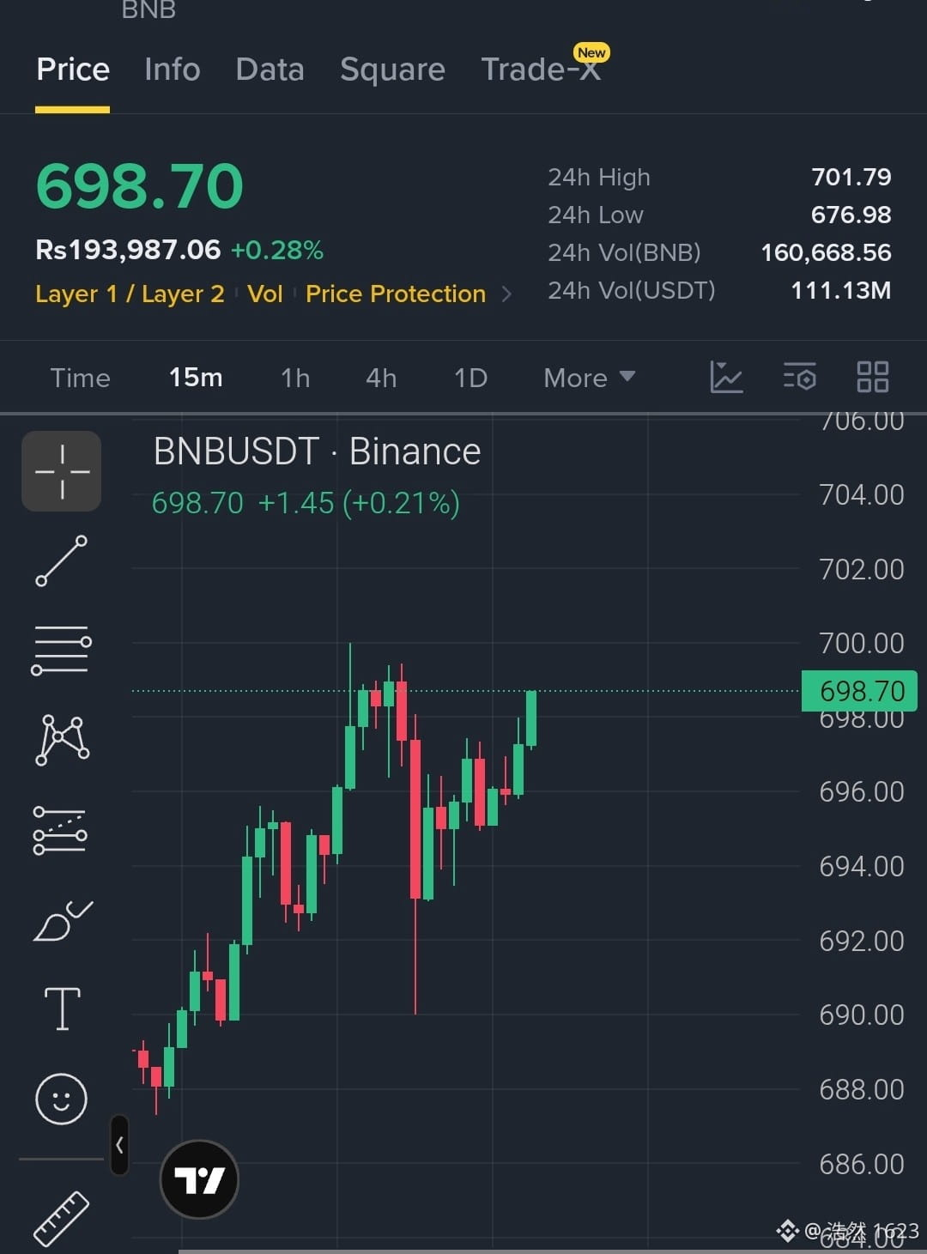Open the horizontal lines Fibonacci tool
Screen dimensions: 927x1254
pyautogui.click(x=61, y=651)
